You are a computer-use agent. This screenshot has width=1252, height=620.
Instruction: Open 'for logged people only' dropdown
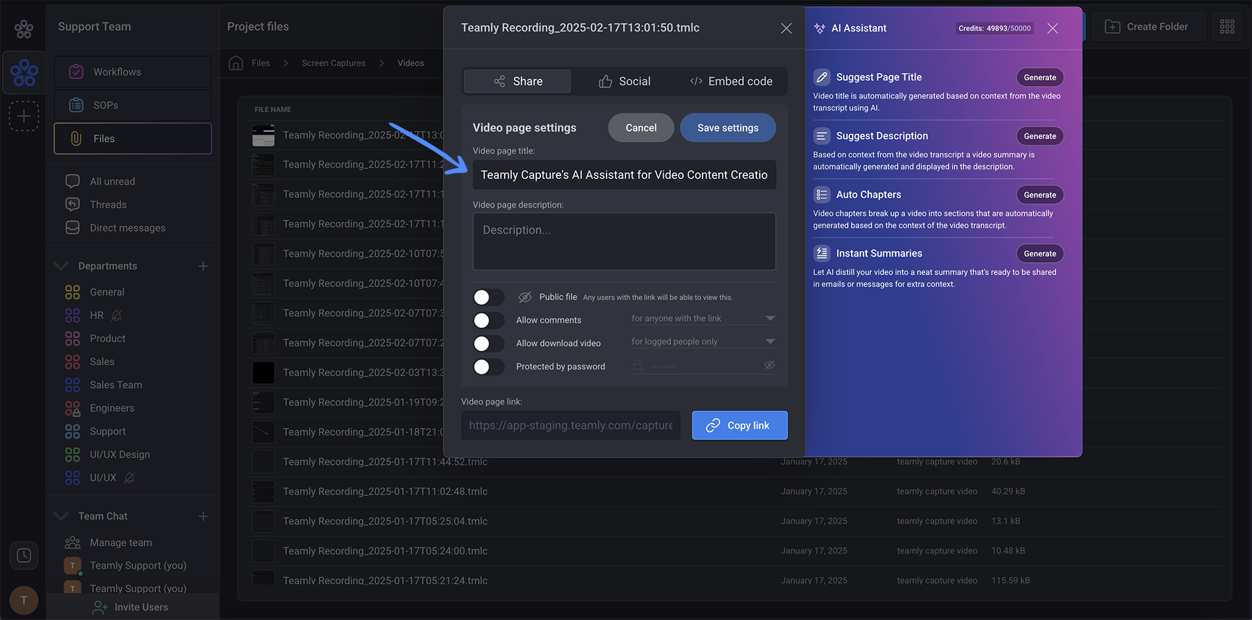click(x=703, y=342)
